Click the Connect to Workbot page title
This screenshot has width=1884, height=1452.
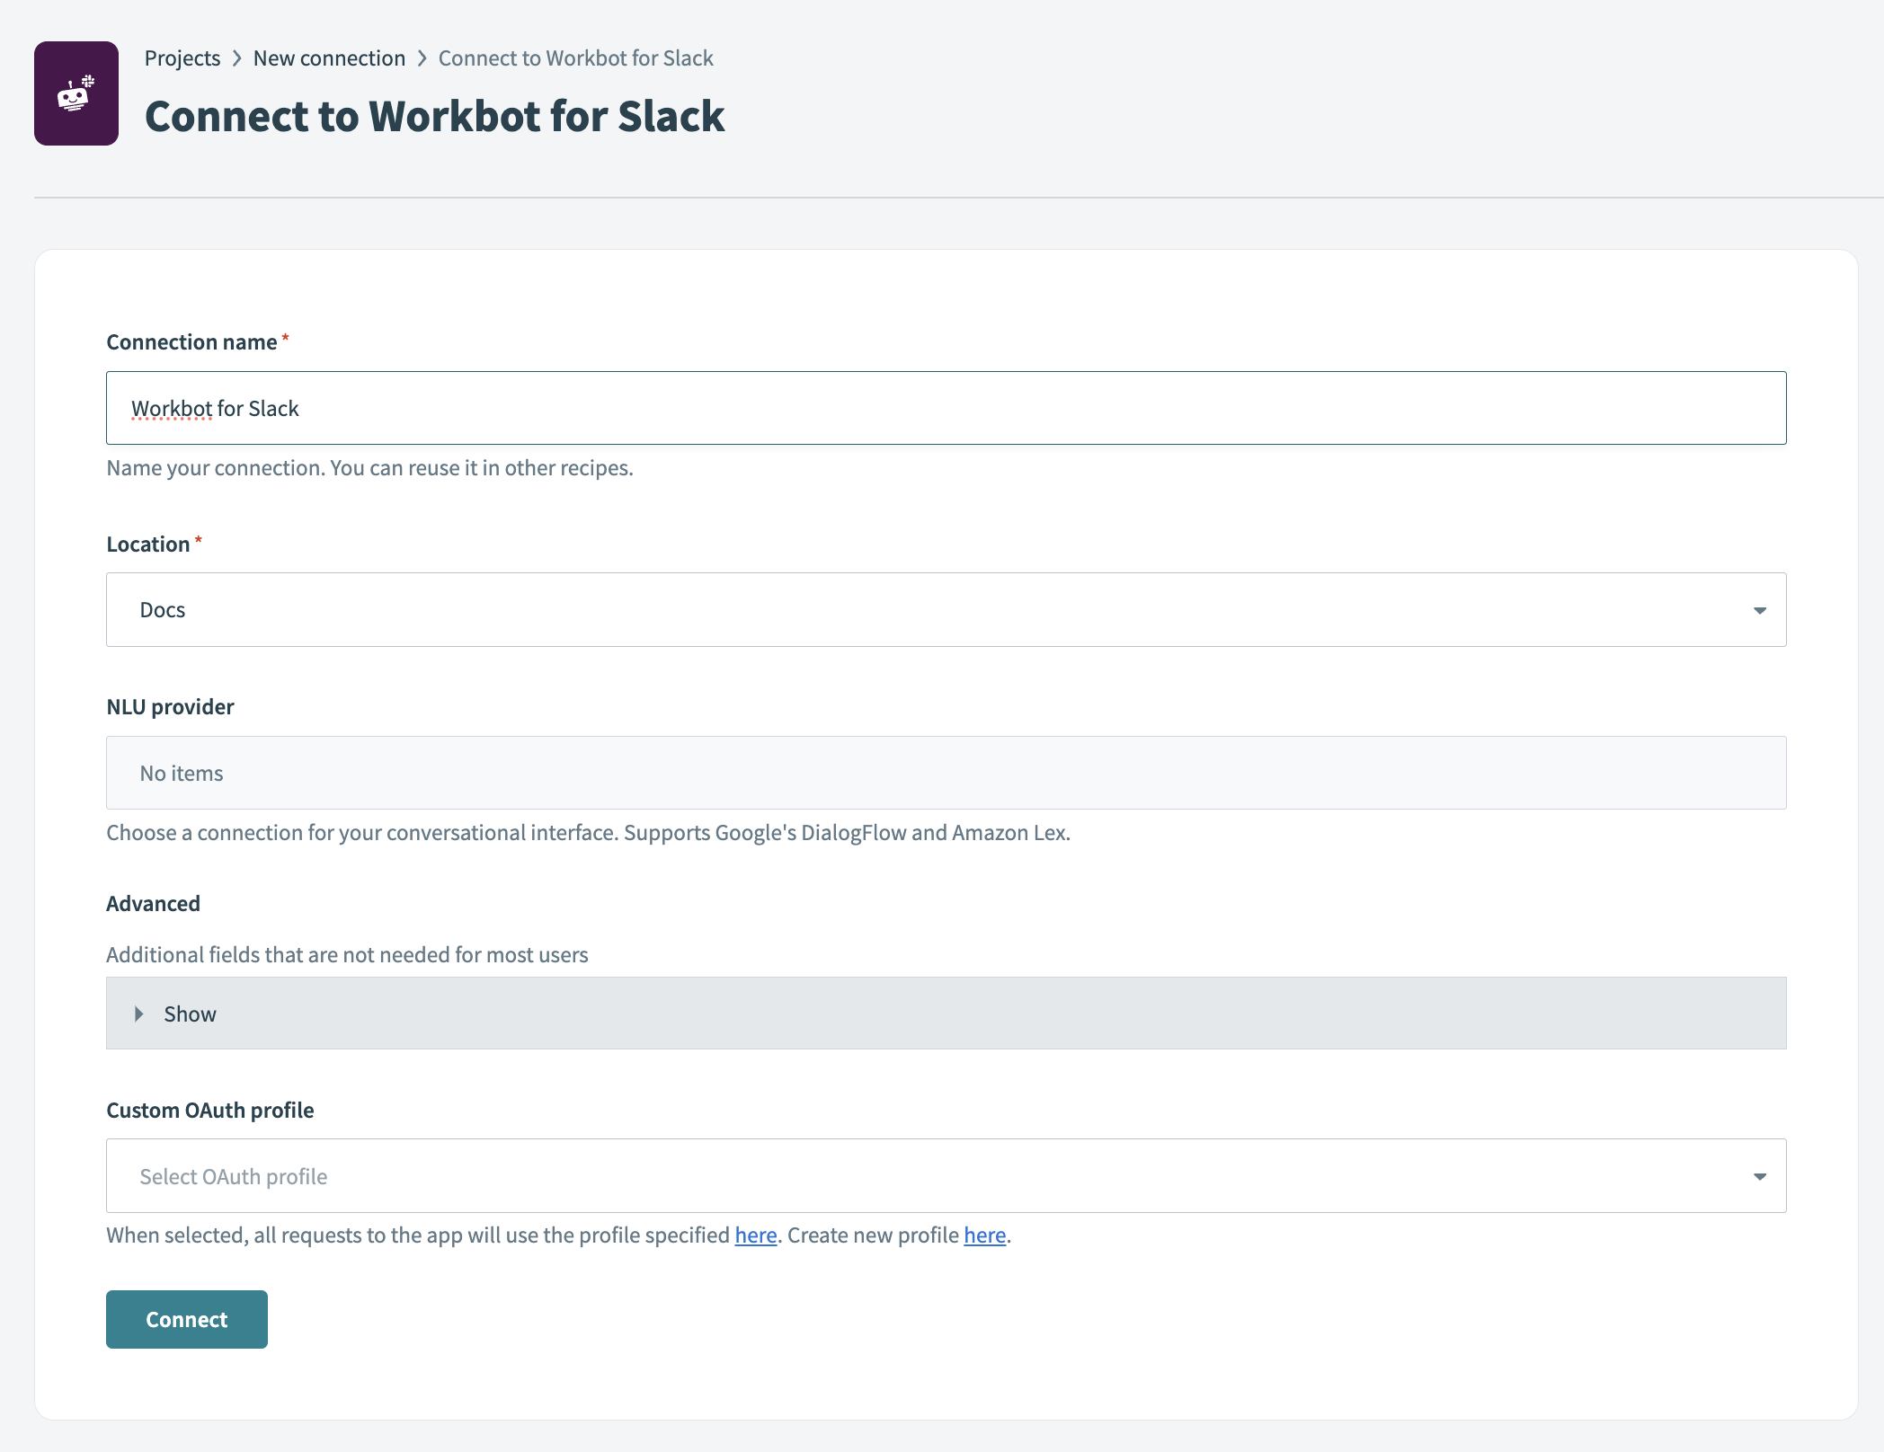click(435, 116)
